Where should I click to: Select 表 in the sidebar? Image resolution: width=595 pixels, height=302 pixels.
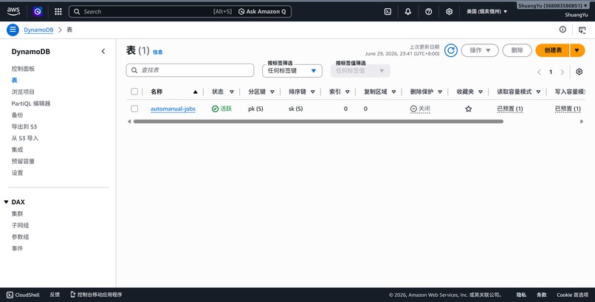(x=15, y=80)
